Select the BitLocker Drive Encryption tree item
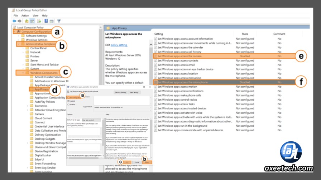This screenshot has width=321, height=180. point(50,110)
